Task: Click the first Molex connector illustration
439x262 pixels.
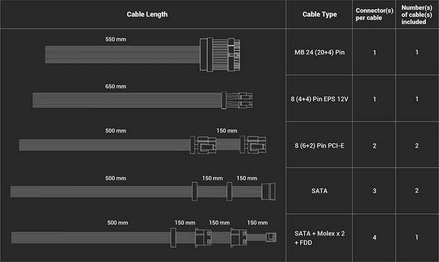Action: click(x=203, y=237)
